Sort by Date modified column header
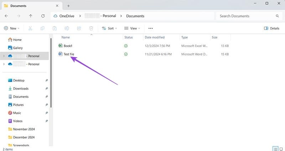This screenshot has width=285, height=151. (x=154, y=37)
